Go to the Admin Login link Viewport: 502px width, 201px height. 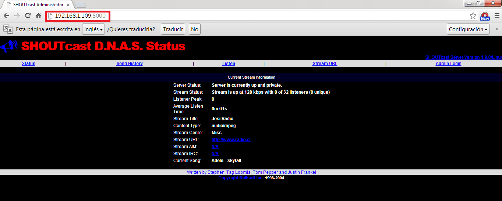click(x=448, y=64)
